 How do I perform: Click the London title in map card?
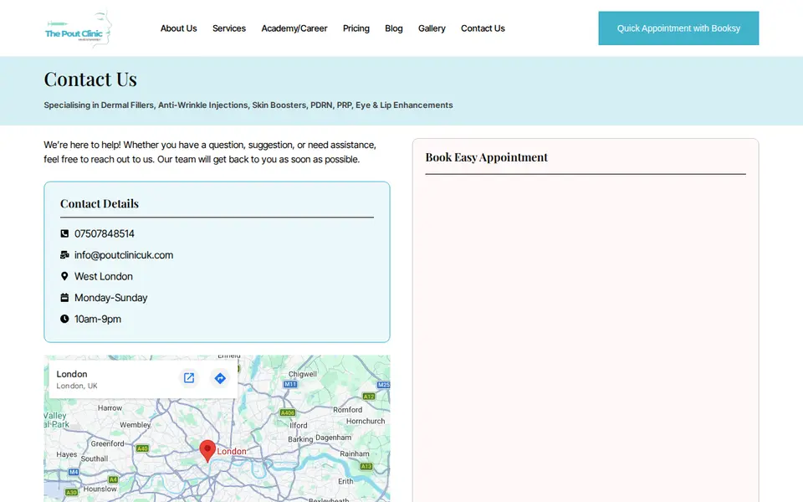click(72, 374)
